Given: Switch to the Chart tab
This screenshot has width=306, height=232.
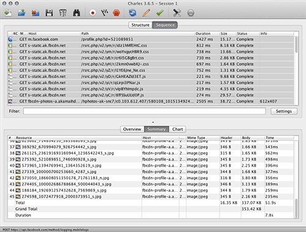Looking at the screenshot, I should pos(177,129).
